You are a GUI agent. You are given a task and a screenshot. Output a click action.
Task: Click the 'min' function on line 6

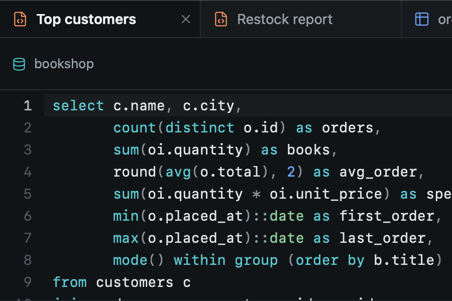point(126,216)
